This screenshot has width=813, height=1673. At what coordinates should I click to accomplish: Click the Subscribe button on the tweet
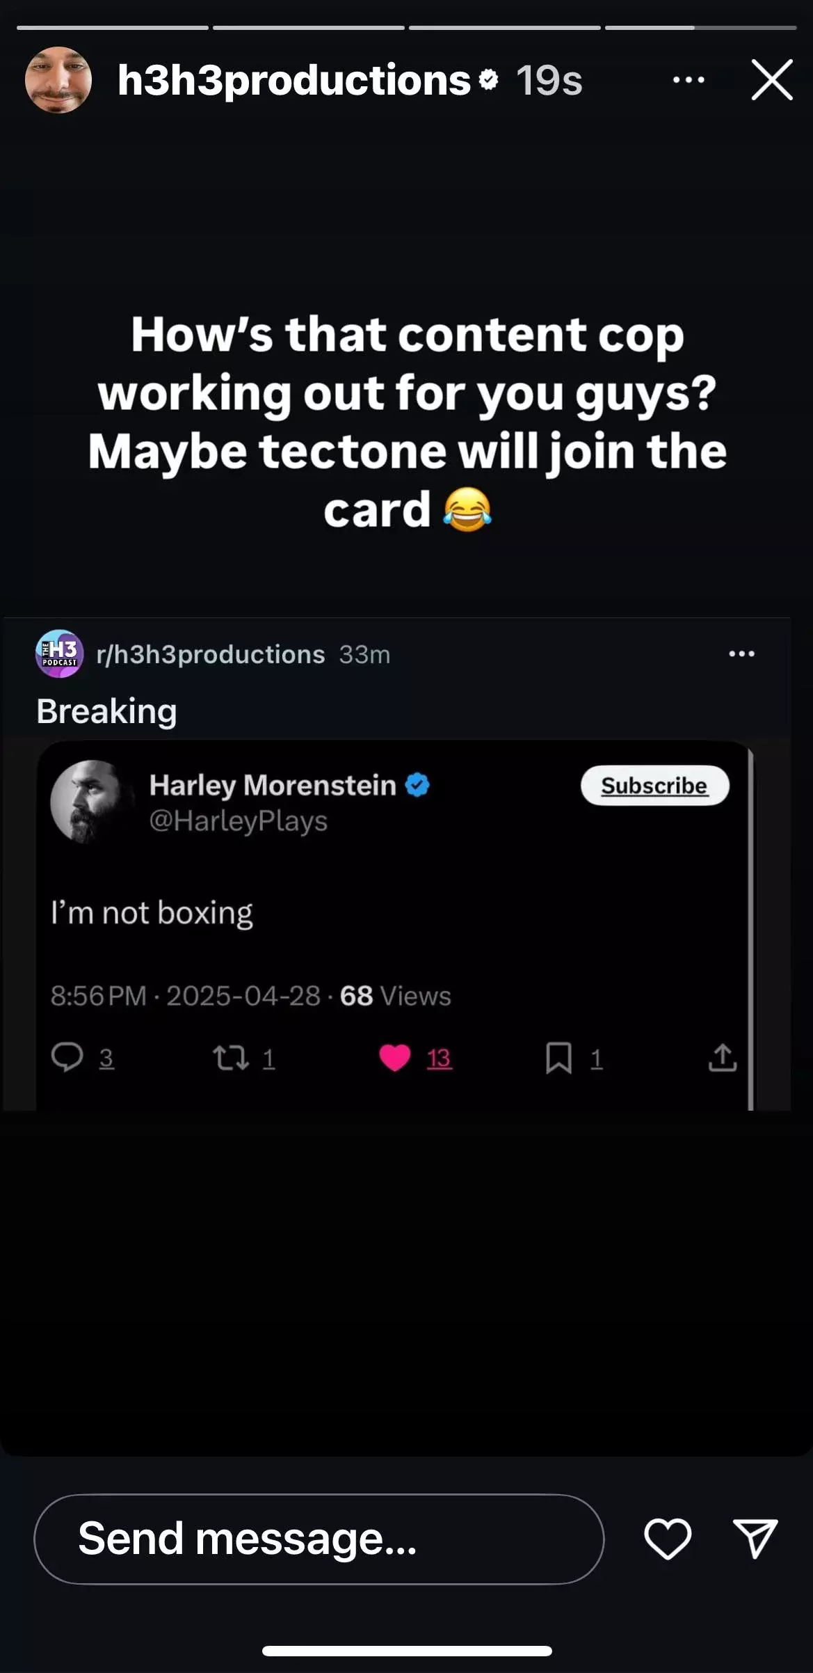(654, 785)
